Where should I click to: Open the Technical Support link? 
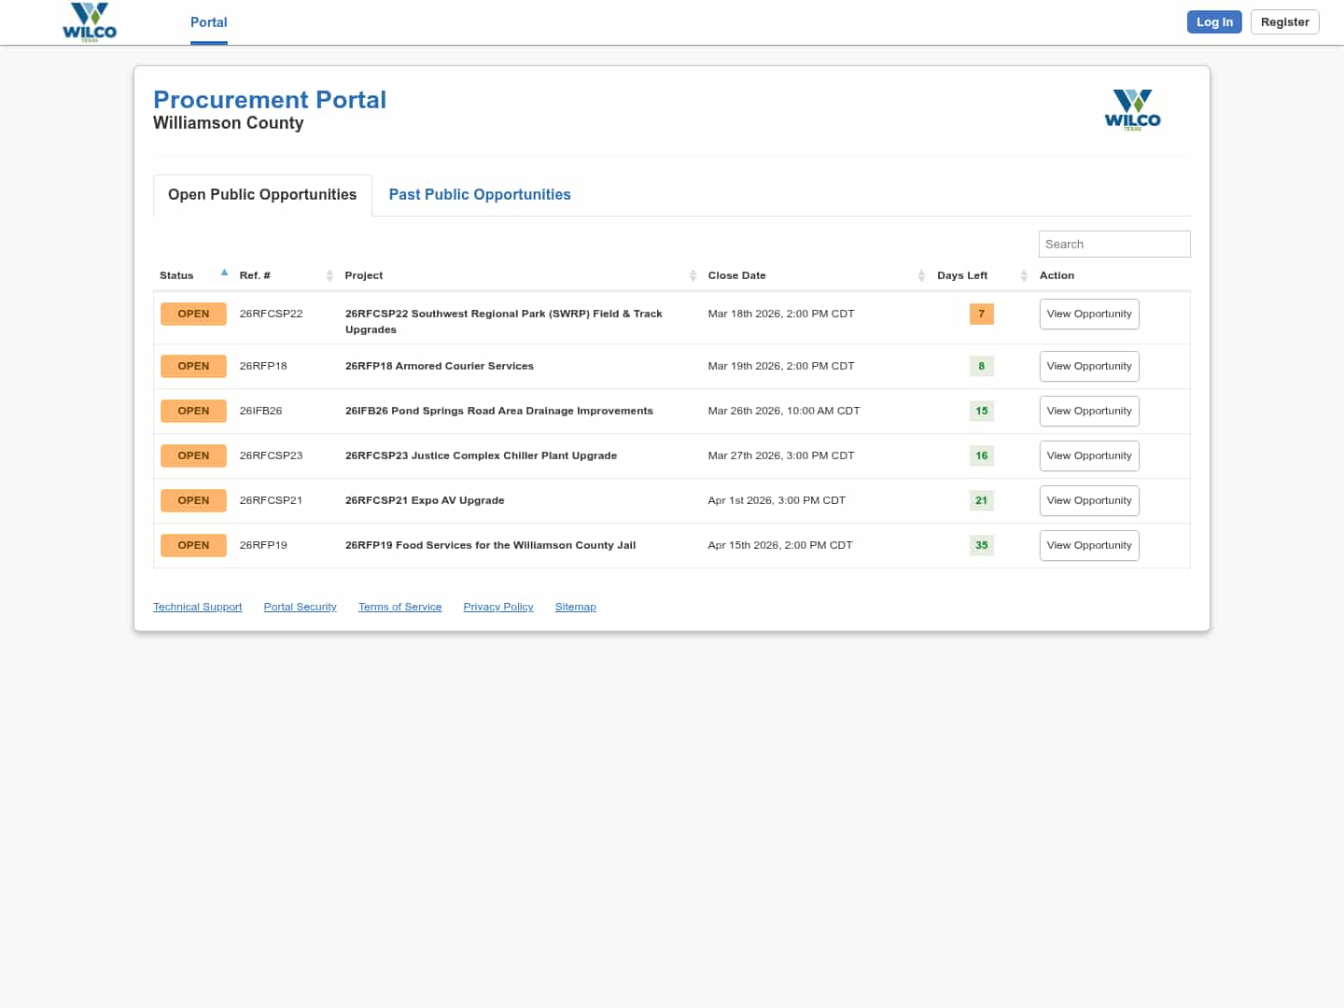[197, 608]
